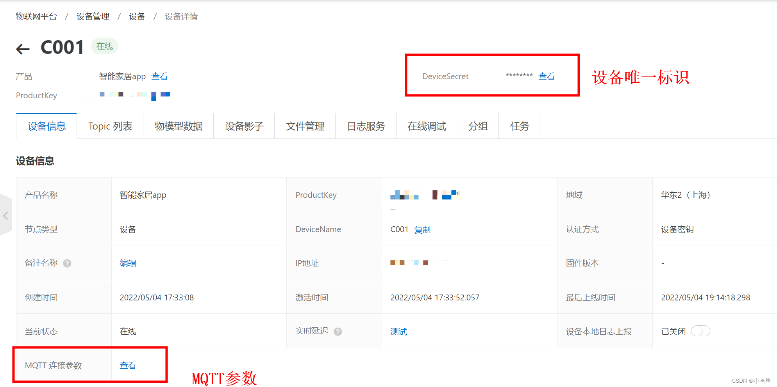The height and width of the screenshot is (387, 777).
Task: Click 查看 to reveal the DeviceSecret
Action: [547, 76]
